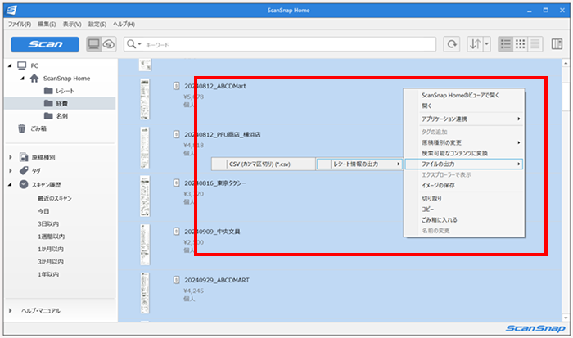Screen dimensions: 573x338
Task: Expand the 原稿種別 section
Action: pos(11,157)
